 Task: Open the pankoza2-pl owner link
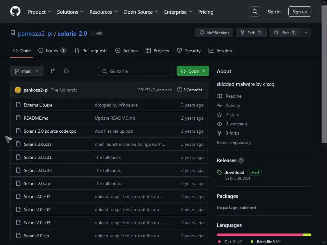point(35,33)
